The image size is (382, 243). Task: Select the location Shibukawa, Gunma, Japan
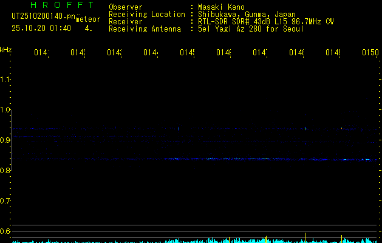click(x=247, y=15)
